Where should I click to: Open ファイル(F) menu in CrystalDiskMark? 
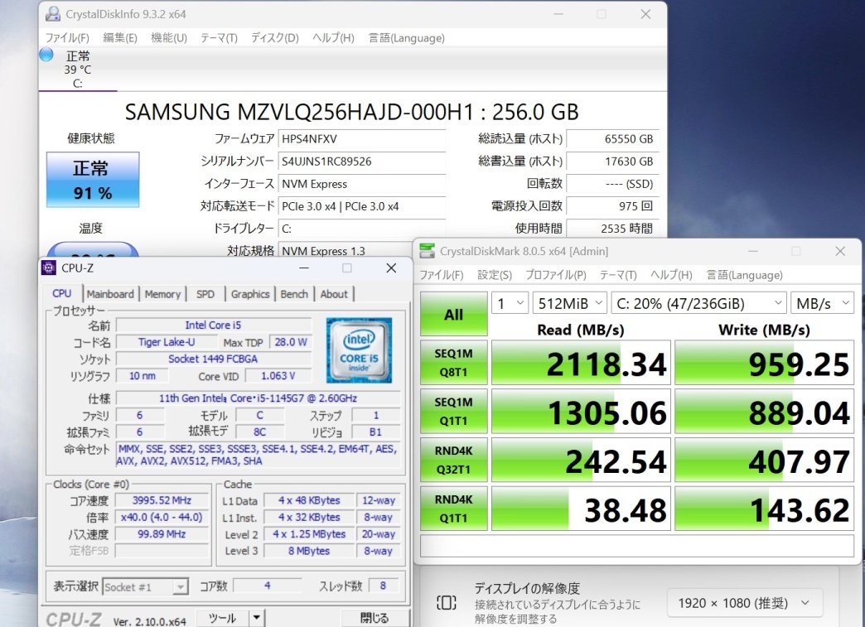(442, 275)
